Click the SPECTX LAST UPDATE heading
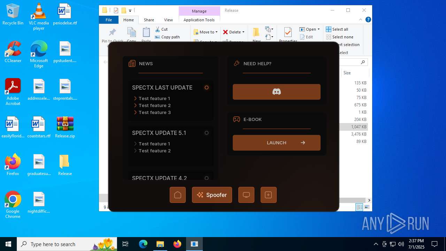 162,88
